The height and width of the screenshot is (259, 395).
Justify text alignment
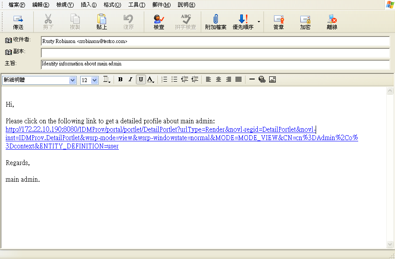coord(238,79)
